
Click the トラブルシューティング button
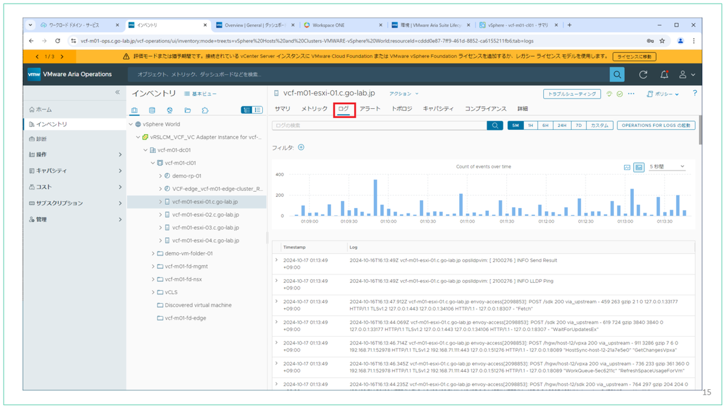572,94
